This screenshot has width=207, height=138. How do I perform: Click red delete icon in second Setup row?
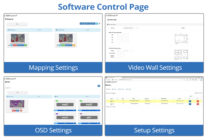[198, 104]
